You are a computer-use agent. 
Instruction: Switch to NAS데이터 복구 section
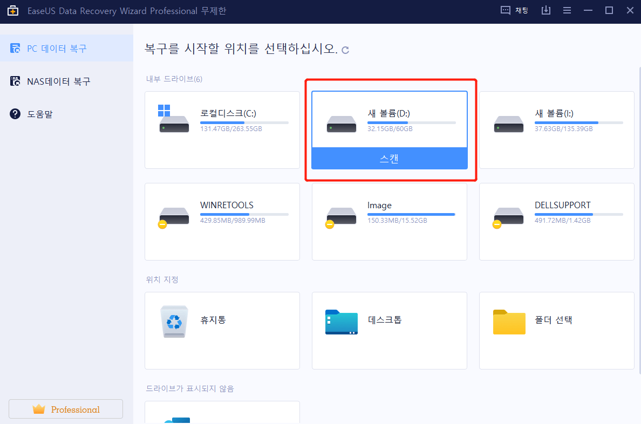click(66, 81)
